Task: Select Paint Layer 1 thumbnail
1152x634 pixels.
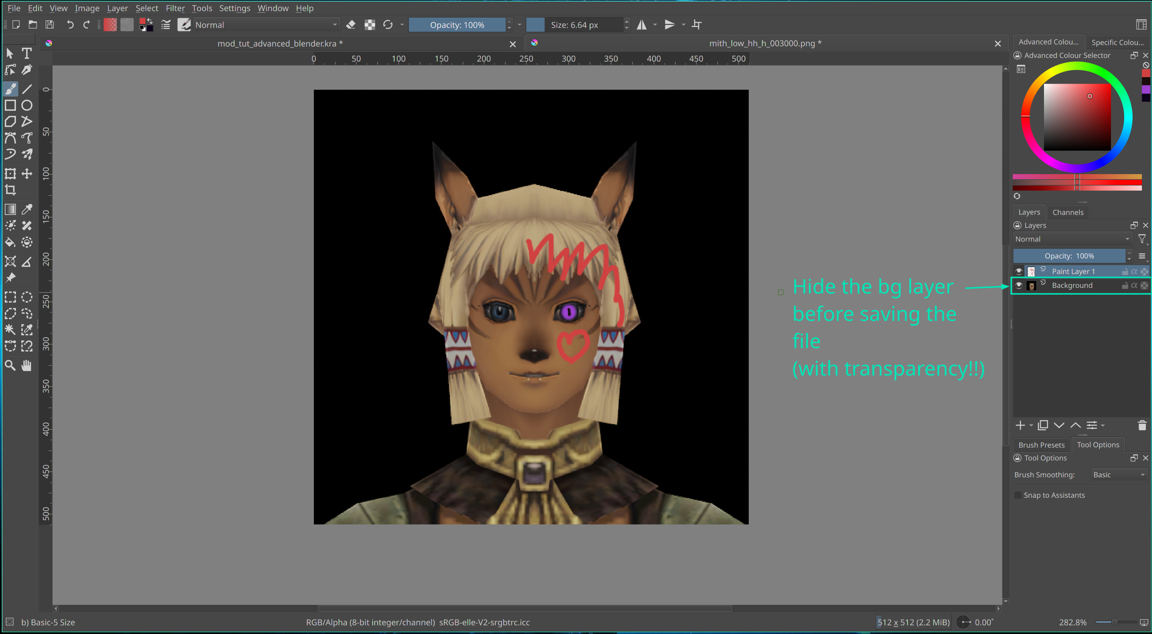Action: (x=1031, y=271)
